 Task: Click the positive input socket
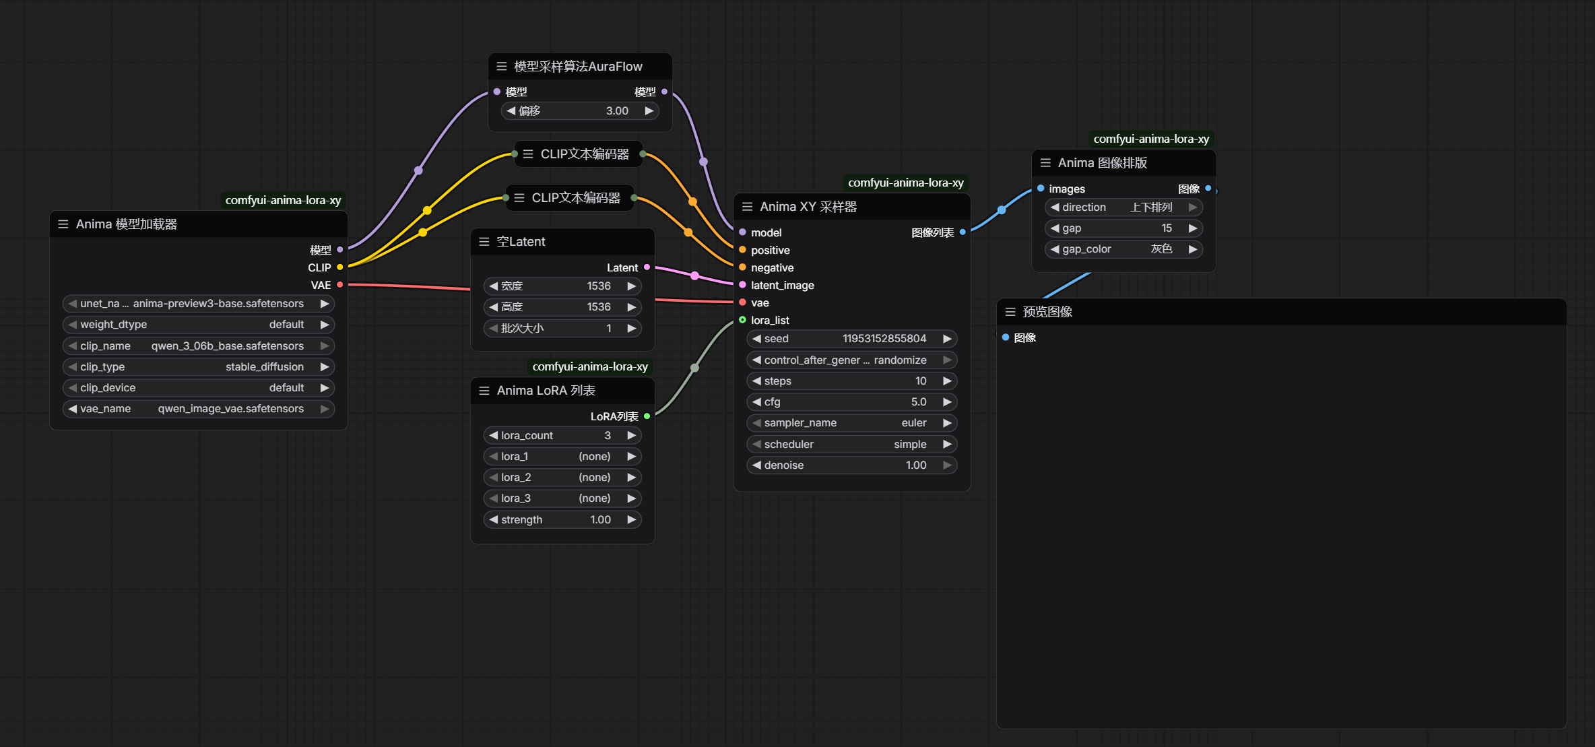pos(743,250)
